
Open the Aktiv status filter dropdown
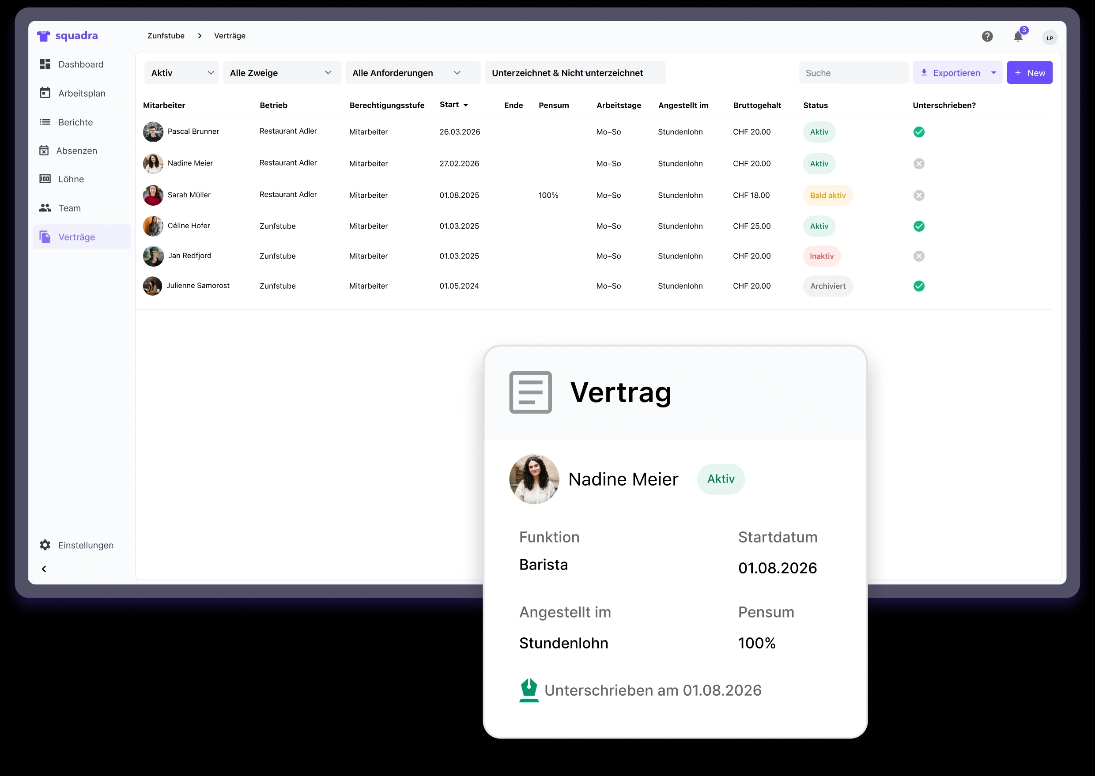(181, 73)
